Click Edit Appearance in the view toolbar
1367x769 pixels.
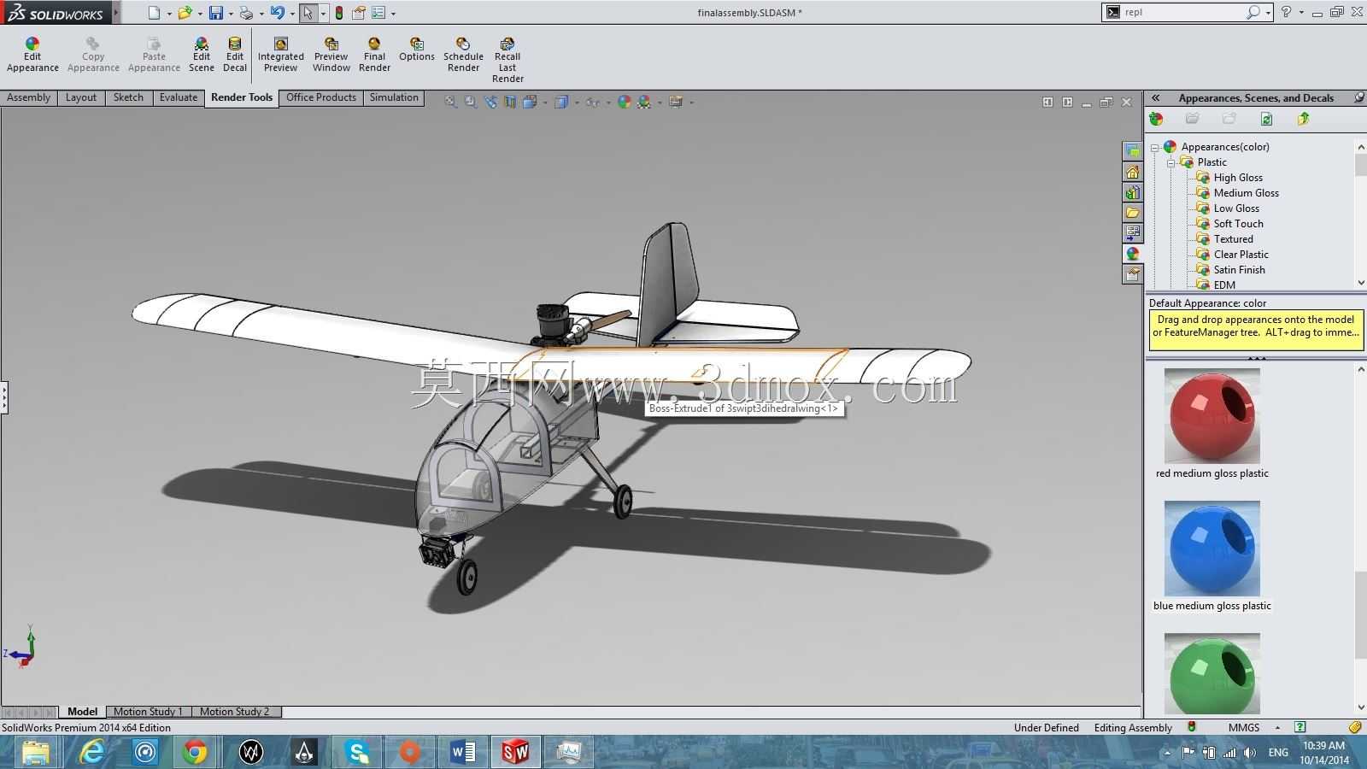tap(625, 102)
